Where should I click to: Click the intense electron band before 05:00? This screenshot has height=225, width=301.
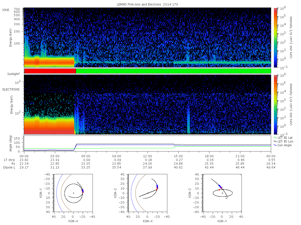[49, 125]
